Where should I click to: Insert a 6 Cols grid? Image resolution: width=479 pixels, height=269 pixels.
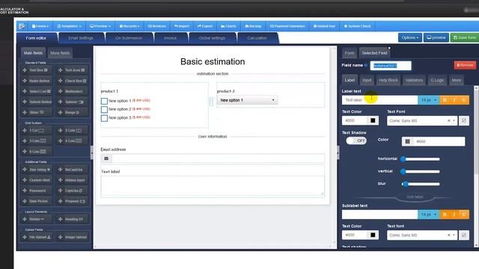(x=37, y=151)
